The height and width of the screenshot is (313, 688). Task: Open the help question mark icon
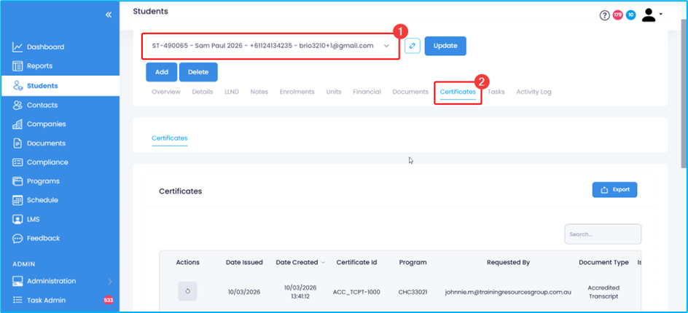click(x=604, y=15)
